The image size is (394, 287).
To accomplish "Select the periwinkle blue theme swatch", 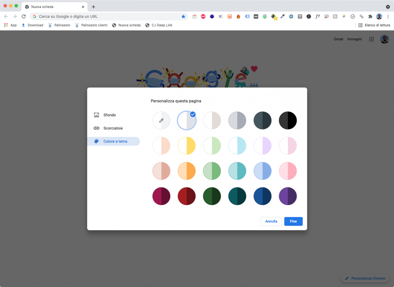I will click(262, 171).
